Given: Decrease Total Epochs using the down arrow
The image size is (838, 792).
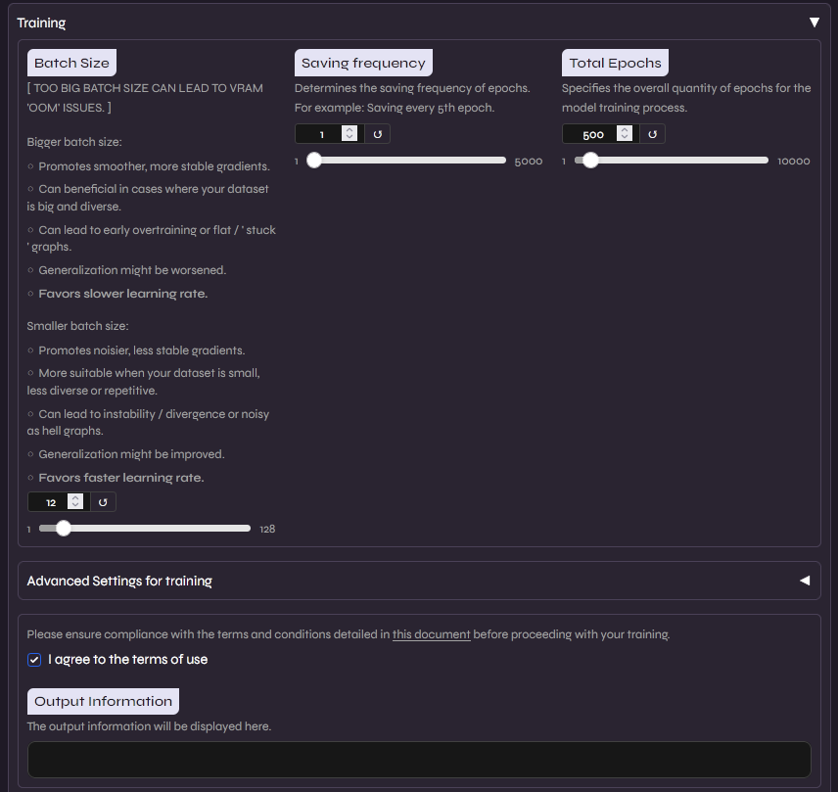Looking at the screenshot, I should [x=625, y=138].
